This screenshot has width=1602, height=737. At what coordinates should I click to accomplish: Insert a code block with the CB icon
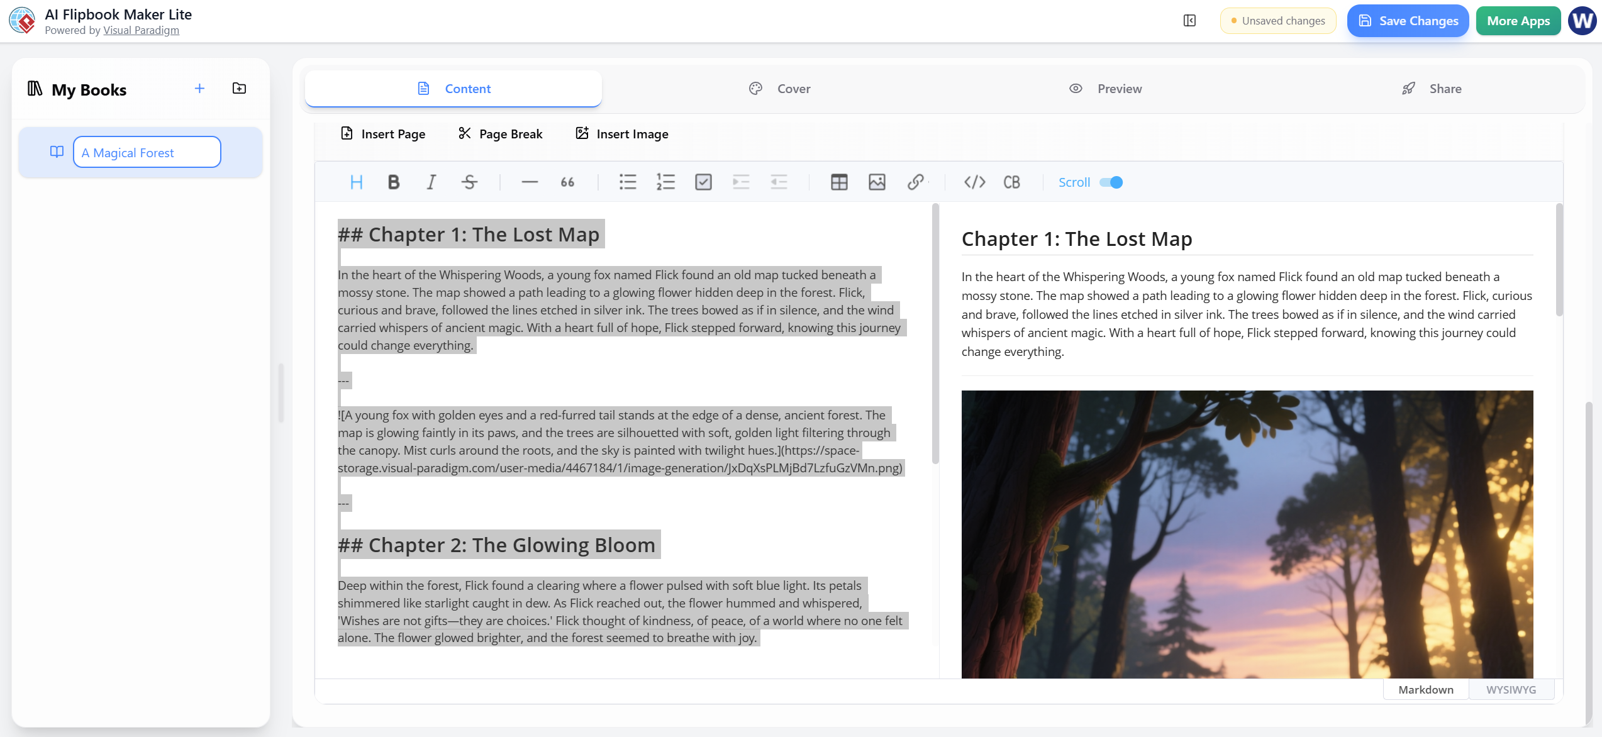coord(1011,182)
